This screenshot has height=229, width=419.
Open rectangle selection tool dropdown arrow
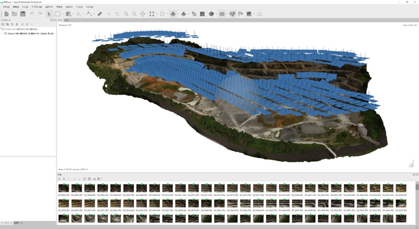coord(62,14)
